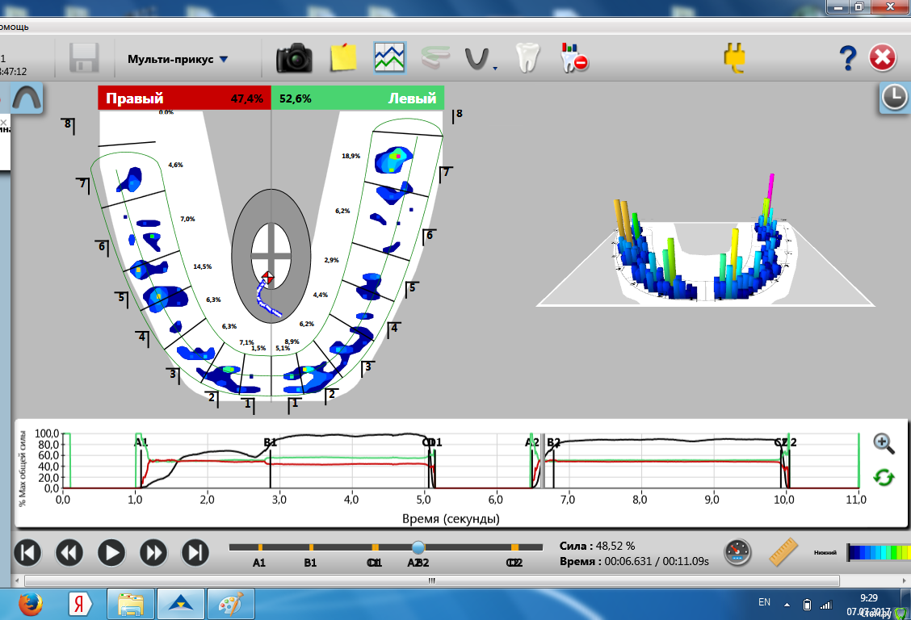Click the green refresh arrows by graph
Screen dimensions: 911x620
coord(884,477)
